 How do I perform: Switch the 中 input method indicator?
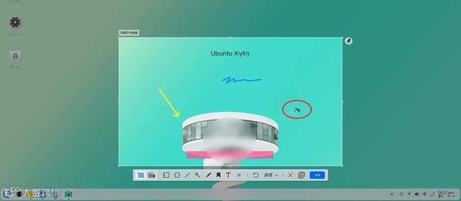[x=425, y=194]
